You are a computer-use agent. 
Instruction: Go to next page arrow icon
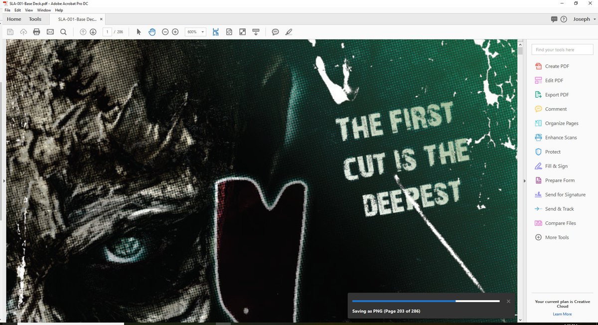tap(93, 32)
